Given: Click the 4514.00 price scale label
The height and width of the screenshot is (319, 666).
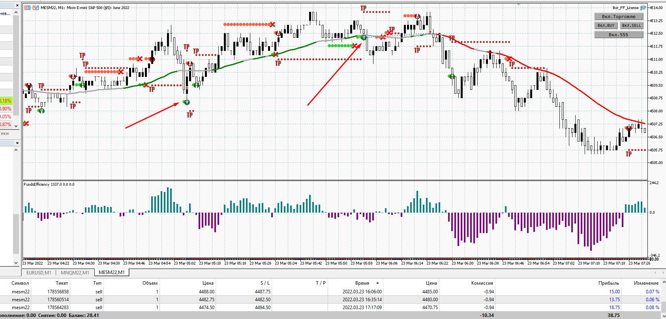Looking at the screenshot, I should pos(656,7).
